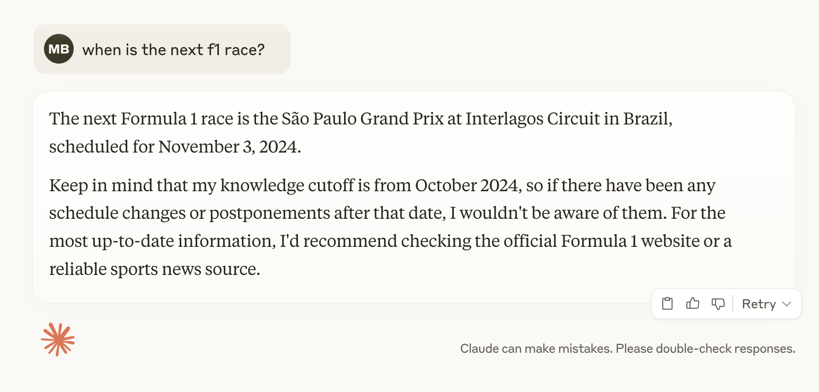
Task: Click the date "November 3, 2024"
Action: coord(229,147)
